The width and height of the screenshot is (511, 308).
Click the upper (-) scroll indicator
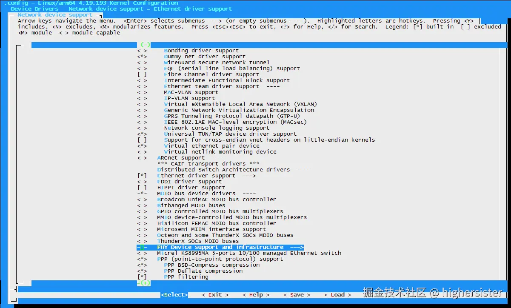(145, 45)
